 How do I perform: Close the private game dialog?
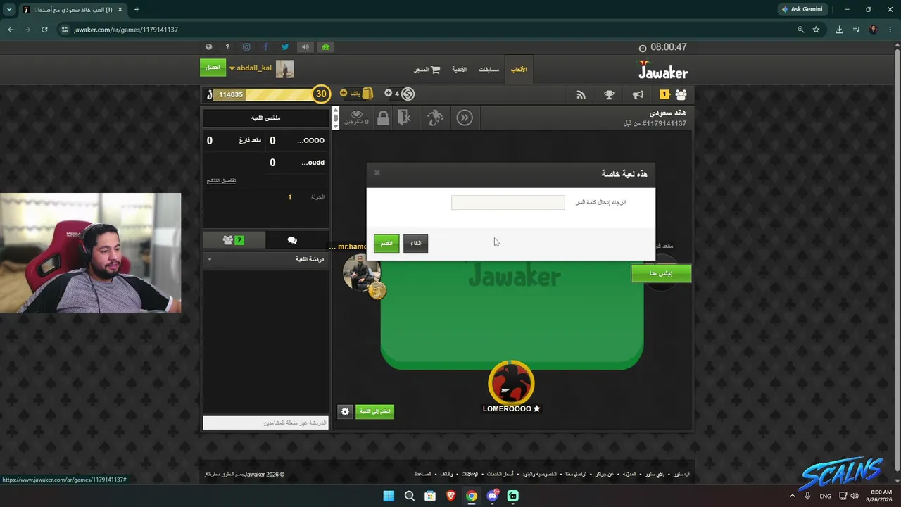(x=377, y=173)
